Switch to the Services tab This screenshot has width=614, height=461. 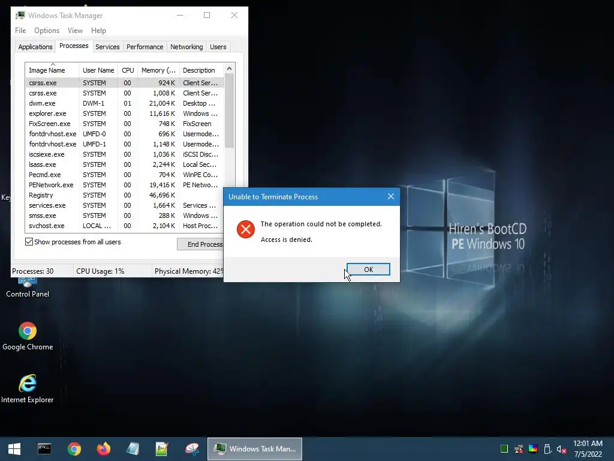(107, 47)
